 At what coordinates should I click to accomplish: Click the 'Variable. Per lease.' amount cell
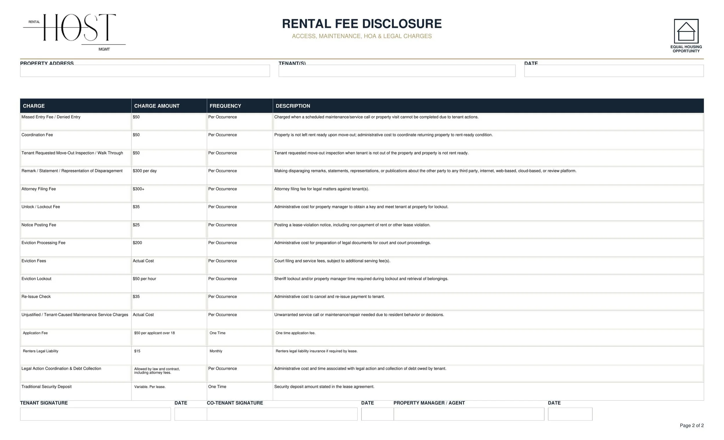coord(169,391)
